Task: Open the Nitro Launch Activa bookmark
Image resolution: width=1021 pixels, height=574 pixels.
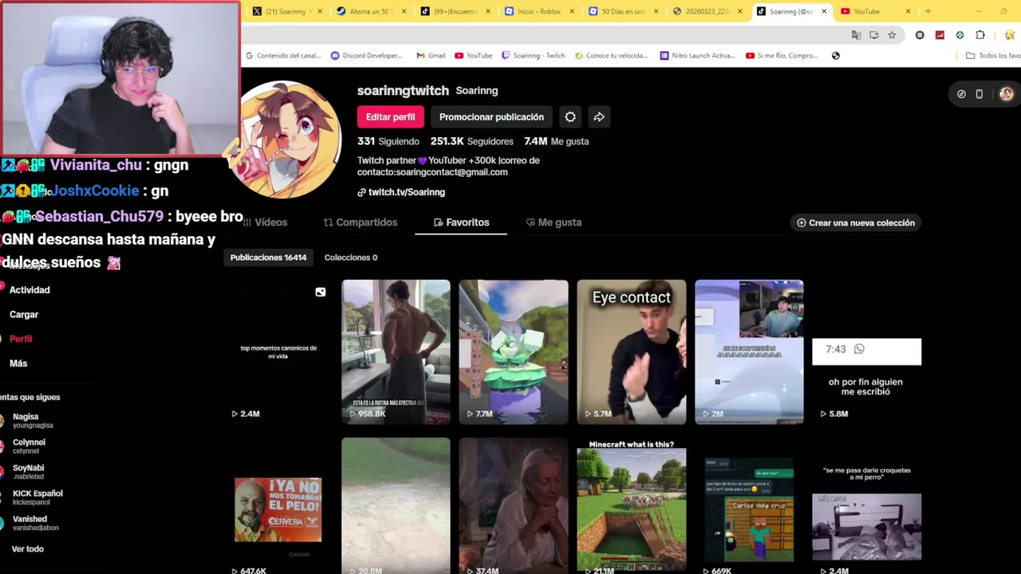Action: tap(697, 56)
